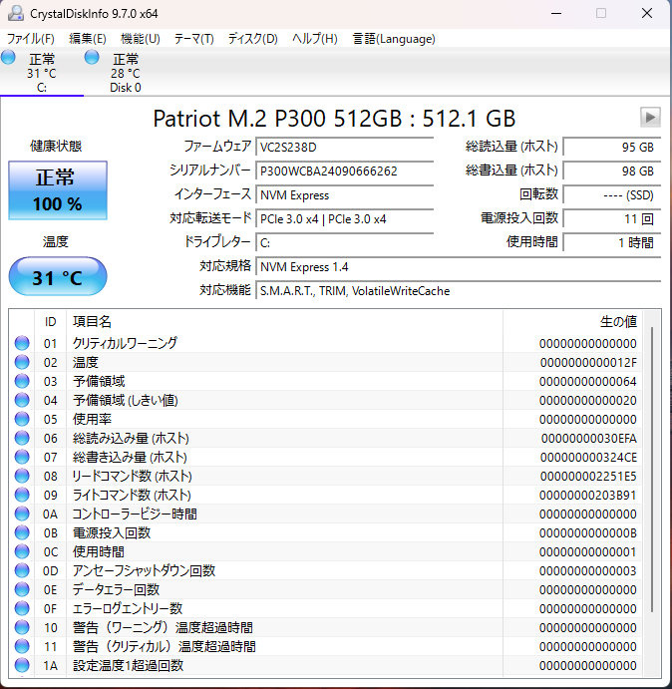Click status orb for 03 予備領域 row

coord(22,381)
